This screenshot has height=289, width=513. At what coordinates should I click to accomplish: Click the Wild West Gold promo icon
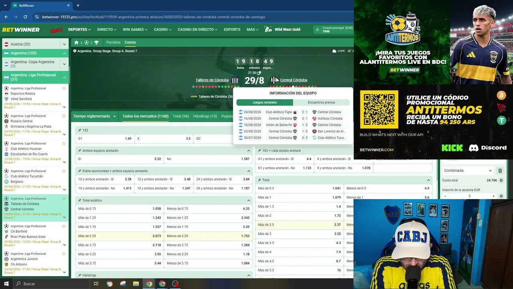click(x=268, y=29)
